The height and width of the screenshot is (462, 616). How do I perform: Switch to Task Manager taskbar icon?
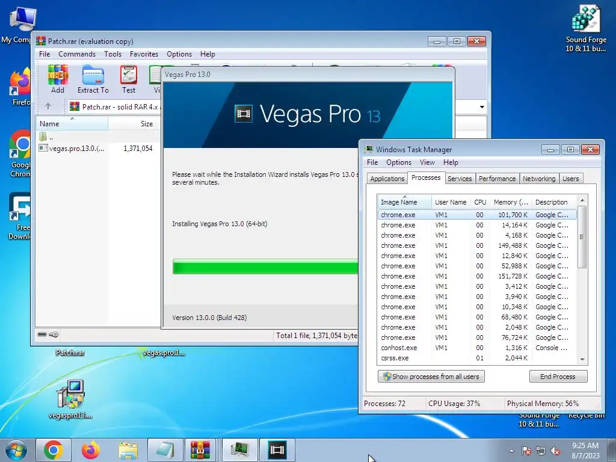[x=239, y=450]
